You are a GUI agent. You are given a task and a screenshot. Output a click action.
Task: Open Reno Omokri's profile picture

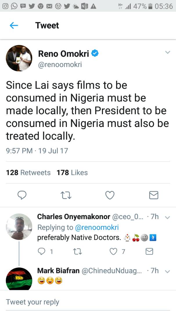pyautogui.click(x=19, y=58)
